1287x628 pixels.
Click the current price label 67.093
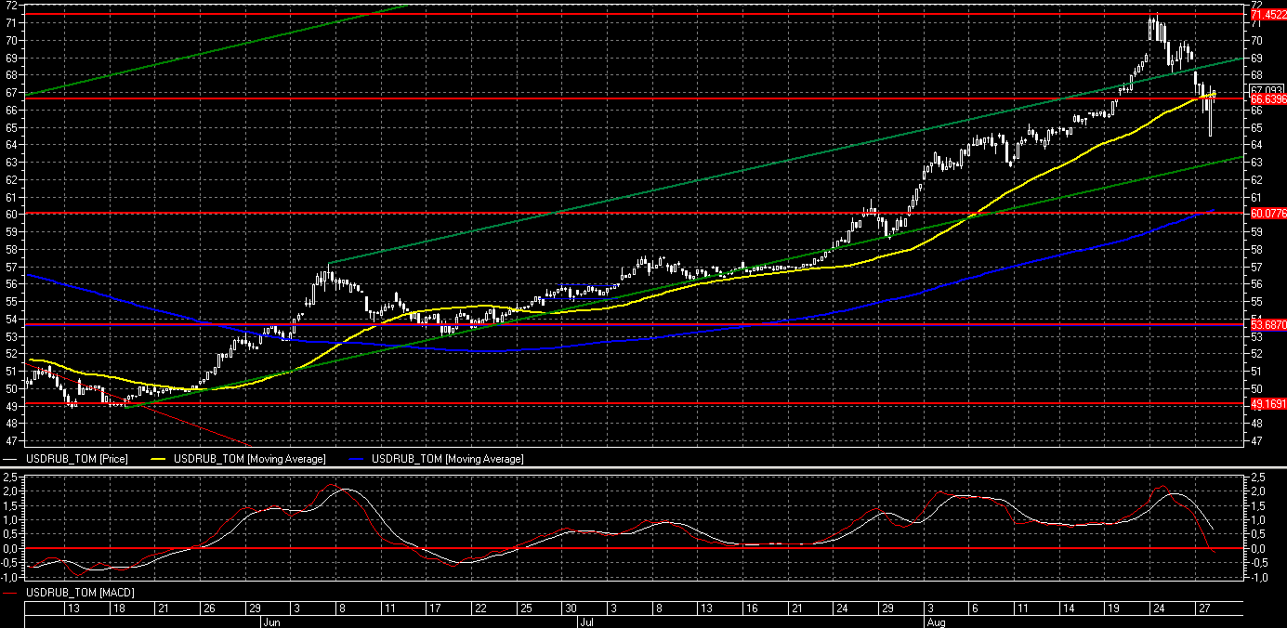click(1266, 89)
